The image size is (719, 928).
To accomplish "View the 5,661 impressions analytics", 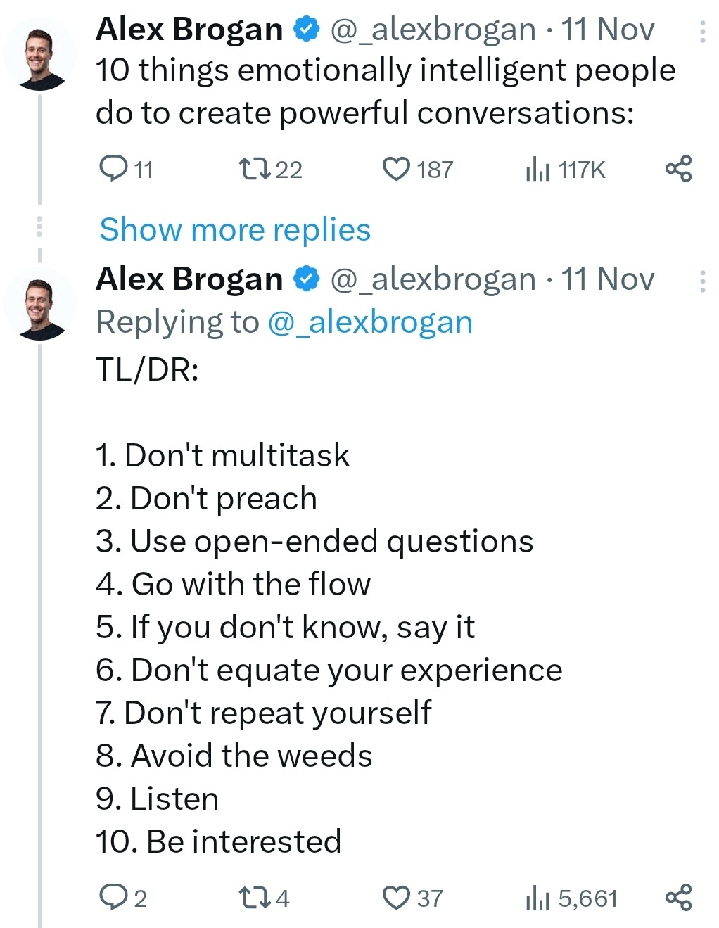I will pos(539,897).
